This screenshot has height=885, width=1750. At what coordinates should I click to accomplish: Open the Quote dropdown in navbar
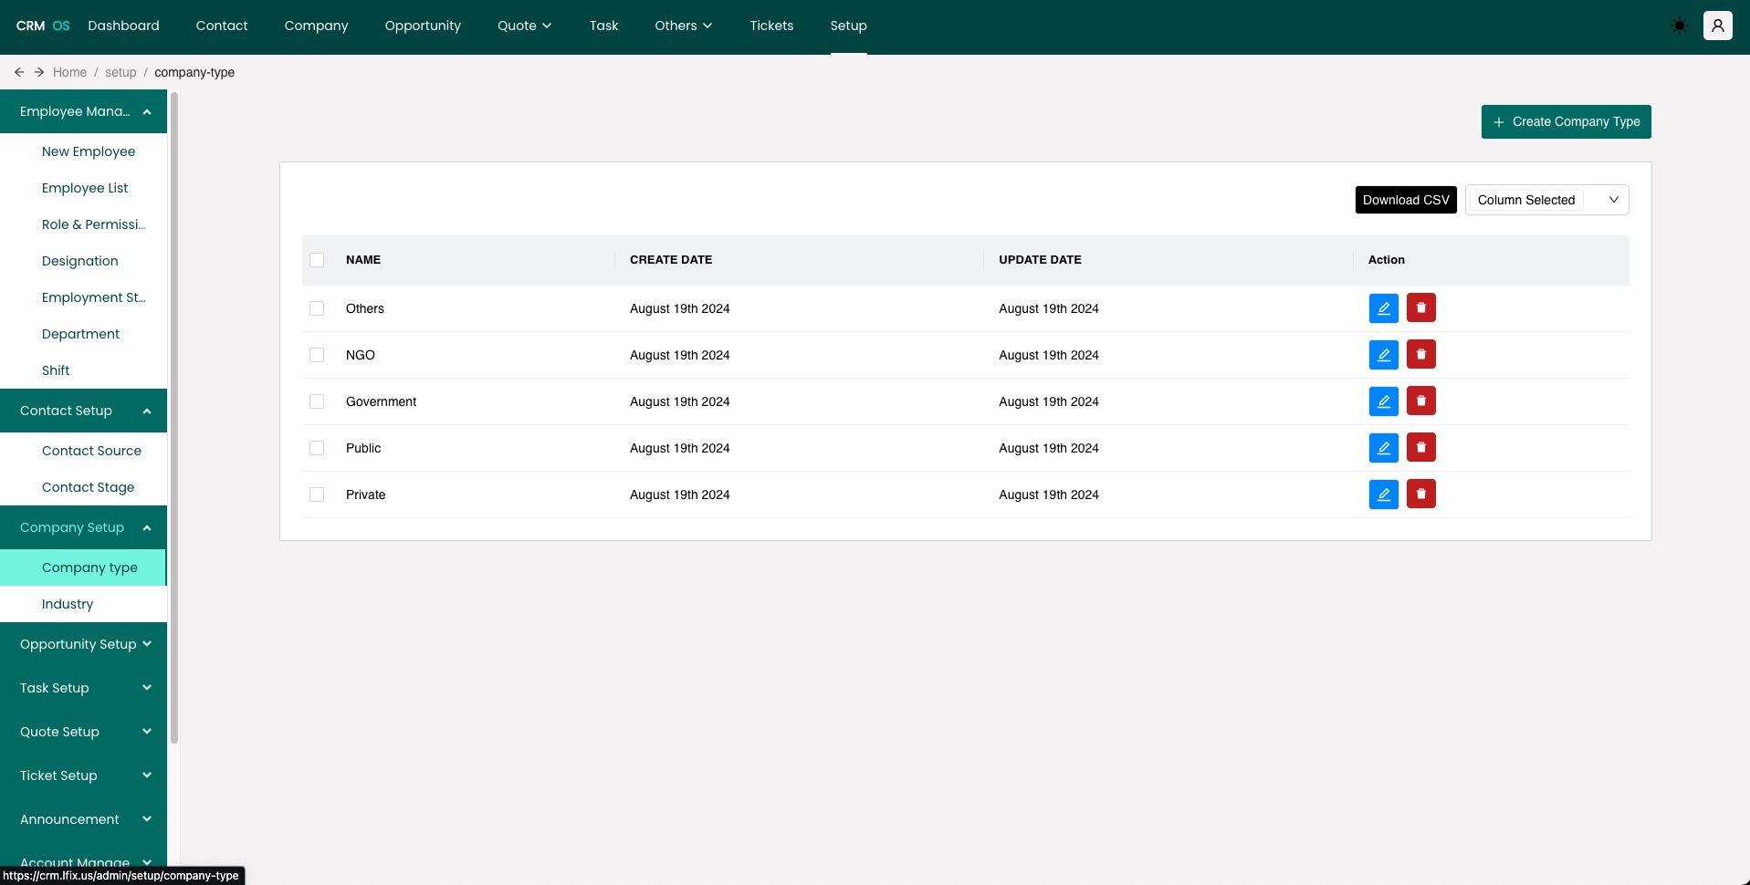(524, 26)
